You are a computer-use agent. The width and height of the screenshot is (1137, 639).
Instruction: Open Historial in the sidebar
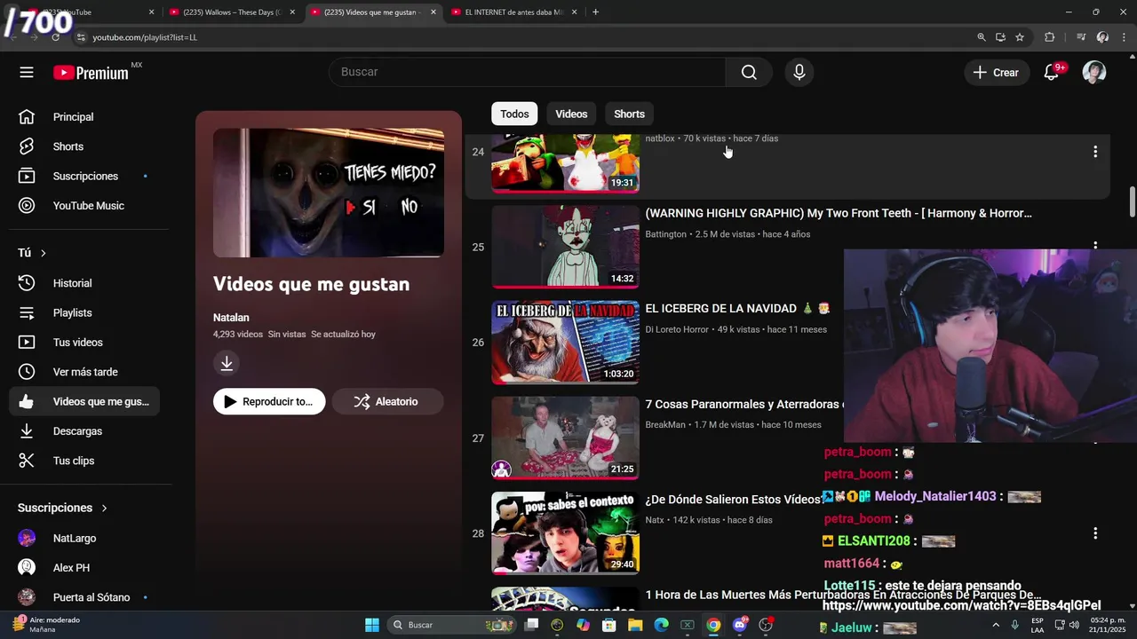[84, 283]
